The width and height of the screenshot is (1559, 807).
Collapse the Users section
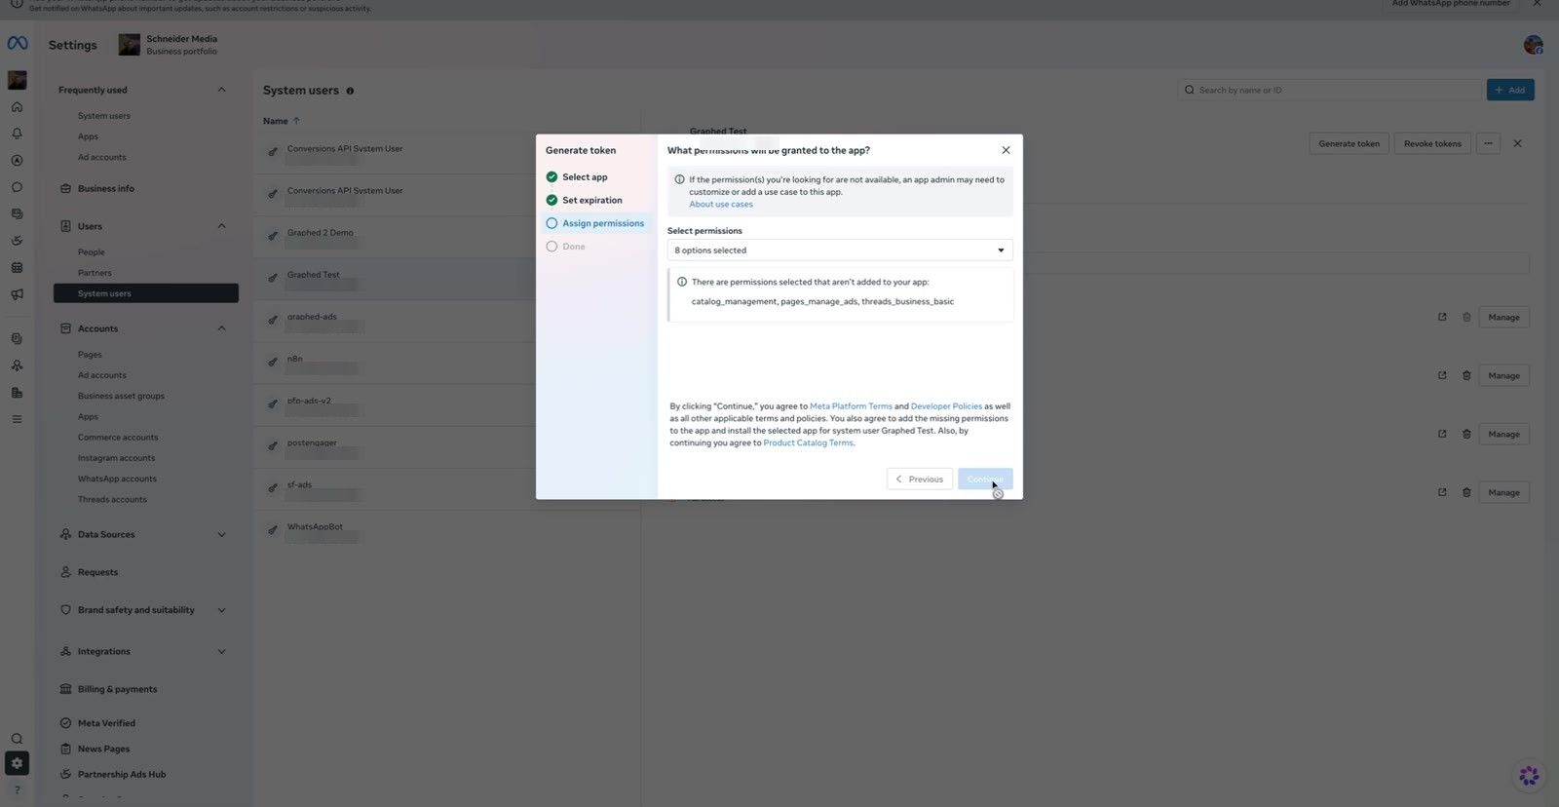pyautogui.click(x=221, y=226)
